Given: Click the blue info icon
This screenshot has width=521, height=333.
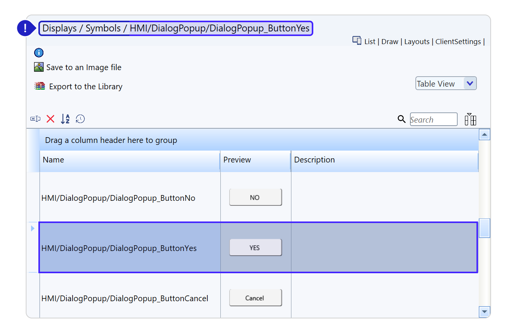Looking at the screenshot, I should point(39,53).
